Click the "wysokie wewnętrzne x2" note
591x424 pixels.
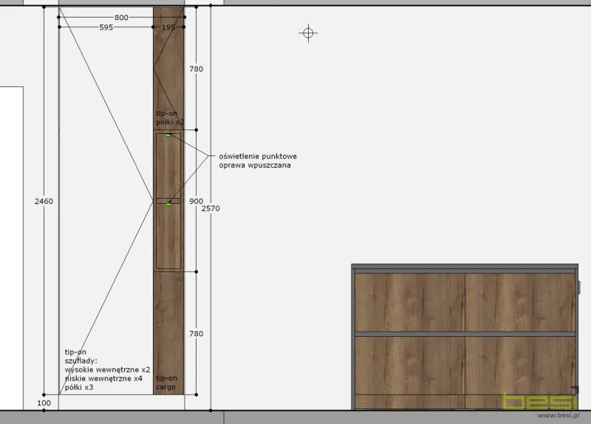[107, 370]
